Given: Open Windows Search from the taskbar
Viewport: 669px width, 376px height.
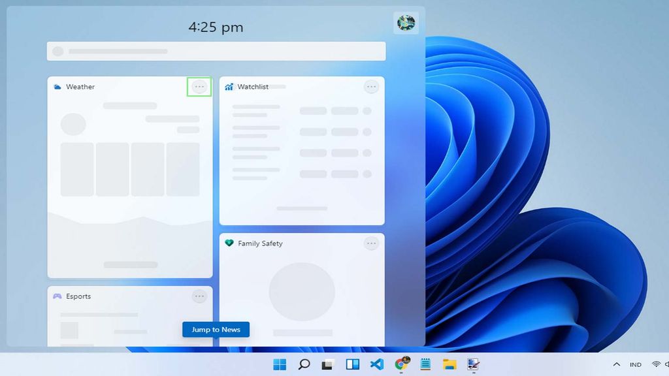Looking at the screenshot, I should click(x=303, y=364).
